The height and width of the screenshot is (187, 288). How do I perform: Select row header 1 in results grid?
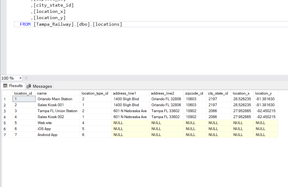7,99
